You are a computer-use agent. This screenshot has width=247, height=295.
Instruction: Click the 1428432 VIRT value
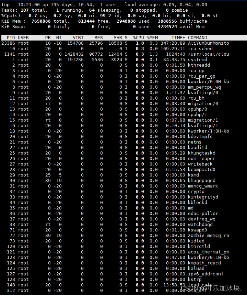coord(74,54)
